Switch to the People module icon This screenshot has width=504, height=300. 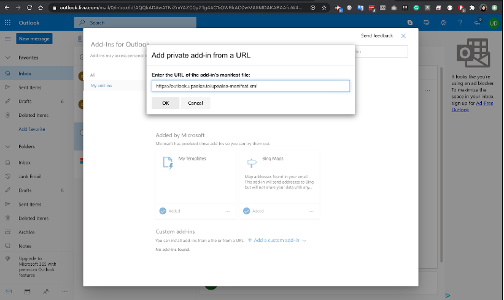[x=46, y=291]
